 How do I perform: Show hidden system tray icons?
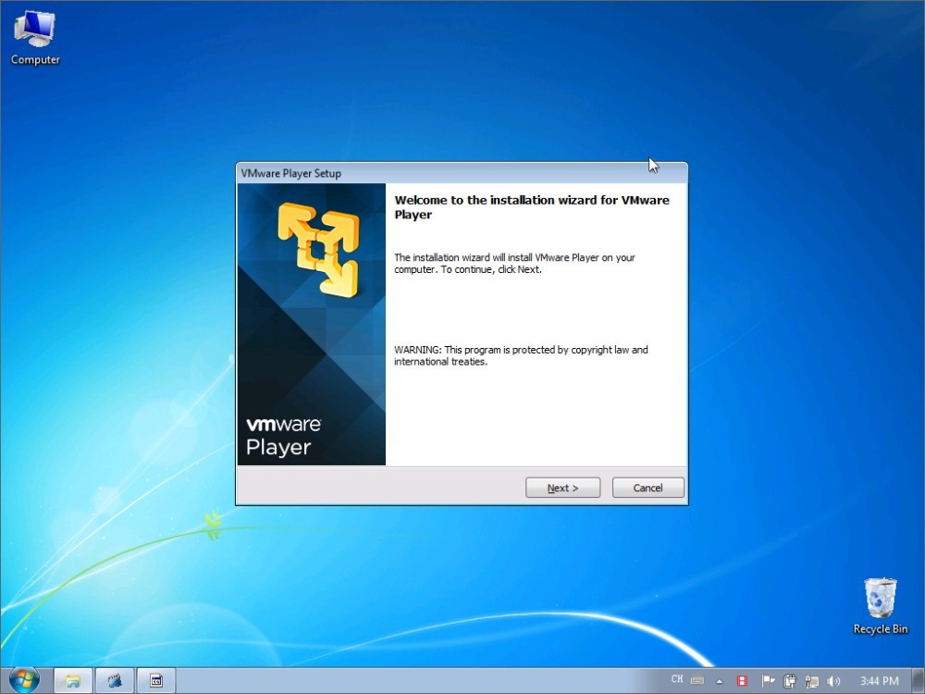(720, 681)
